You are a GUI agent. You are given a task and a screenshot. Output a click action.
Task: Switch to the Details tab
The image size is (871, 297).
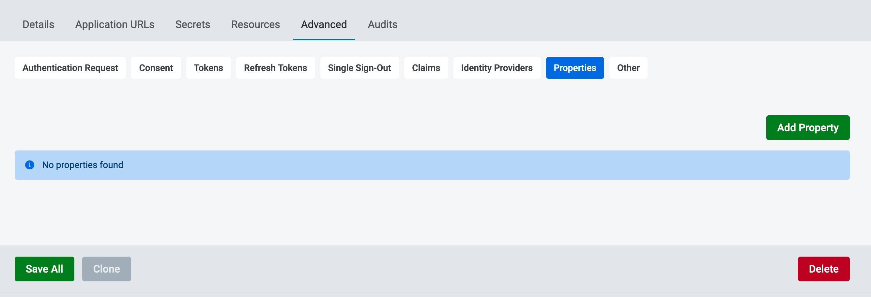[x=38, y=24]
